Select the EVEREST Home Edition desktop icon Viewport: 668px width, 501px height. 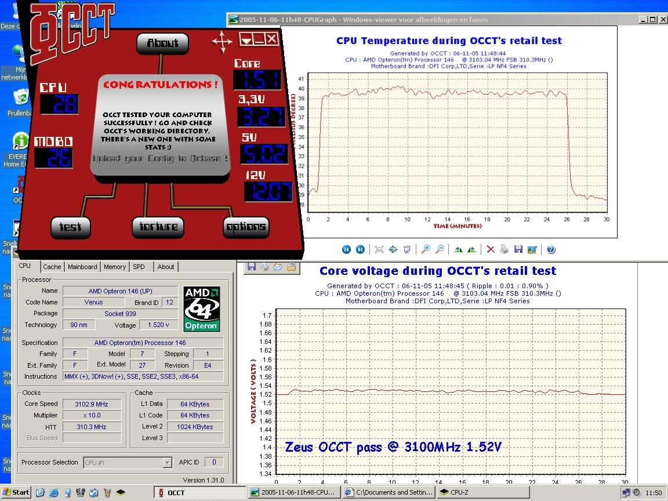[x=17, y=149]
